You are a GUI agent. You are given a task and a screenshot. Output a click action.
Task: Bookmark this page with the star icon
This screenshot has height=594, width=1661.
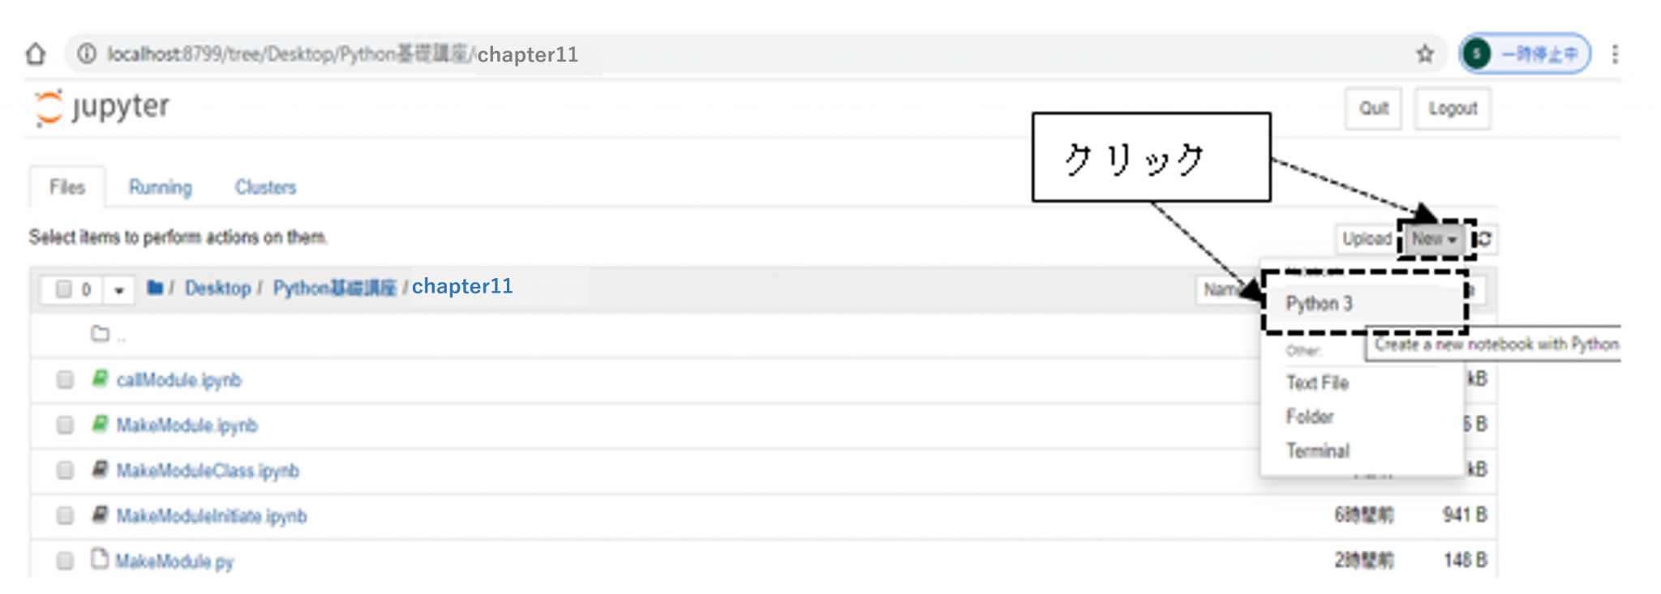1425,54
